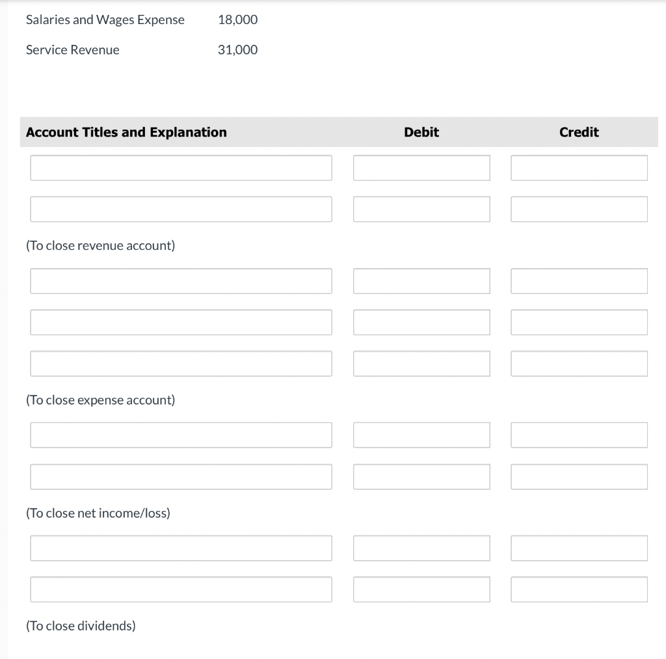Click first account title field under header
The image size is (666, 659).
[x=181, y=168]
